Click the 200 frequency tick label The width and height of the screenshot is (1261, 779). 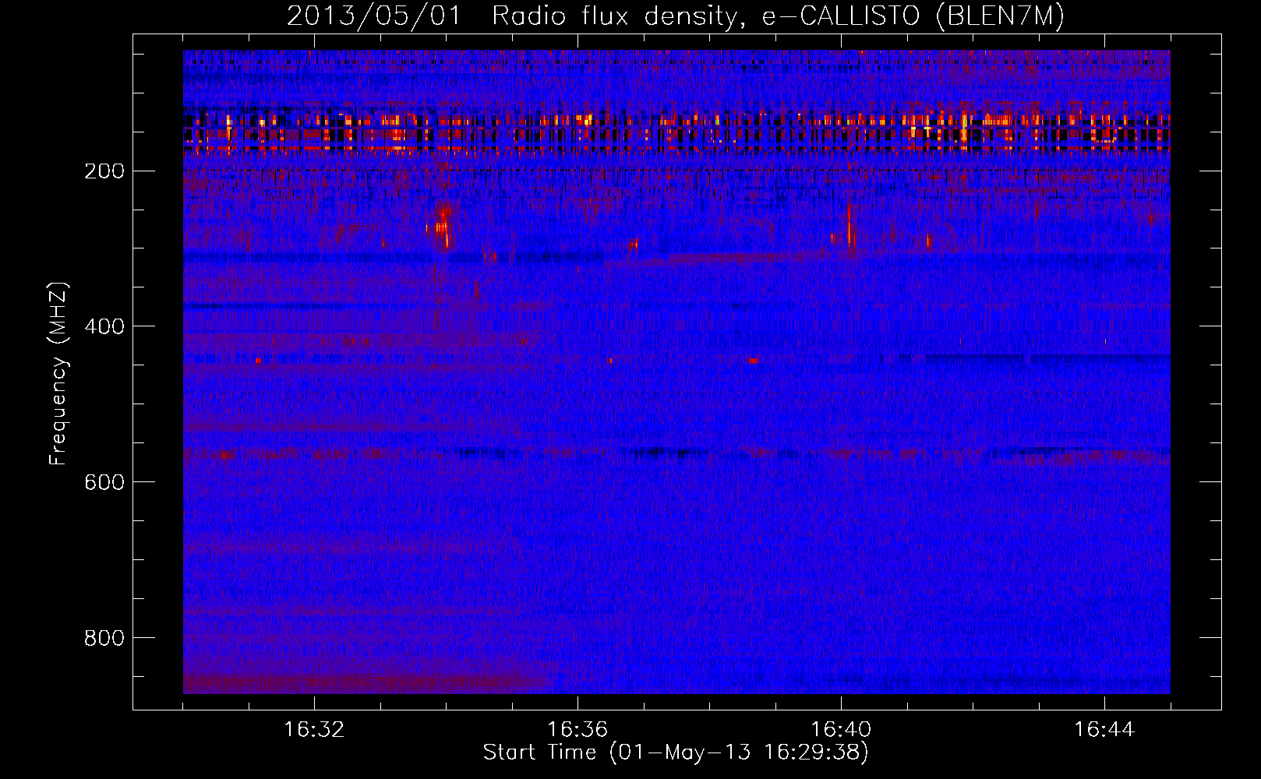coord(104,171)
